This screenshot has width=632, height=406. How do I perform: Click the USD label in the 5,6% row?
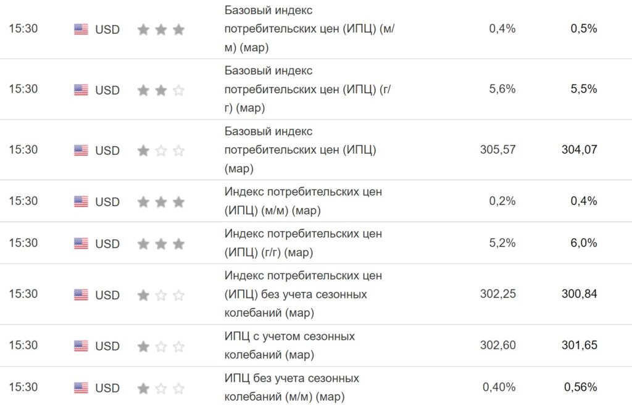(x=107, y=90)
